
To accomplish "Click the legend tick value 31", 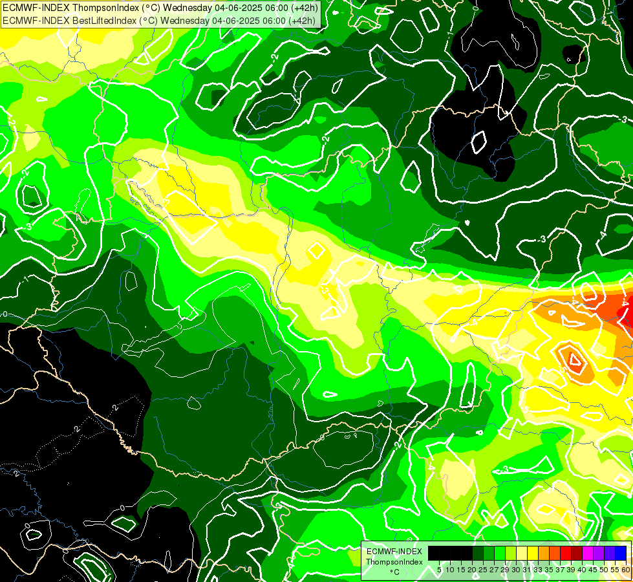I will [527, 570].
